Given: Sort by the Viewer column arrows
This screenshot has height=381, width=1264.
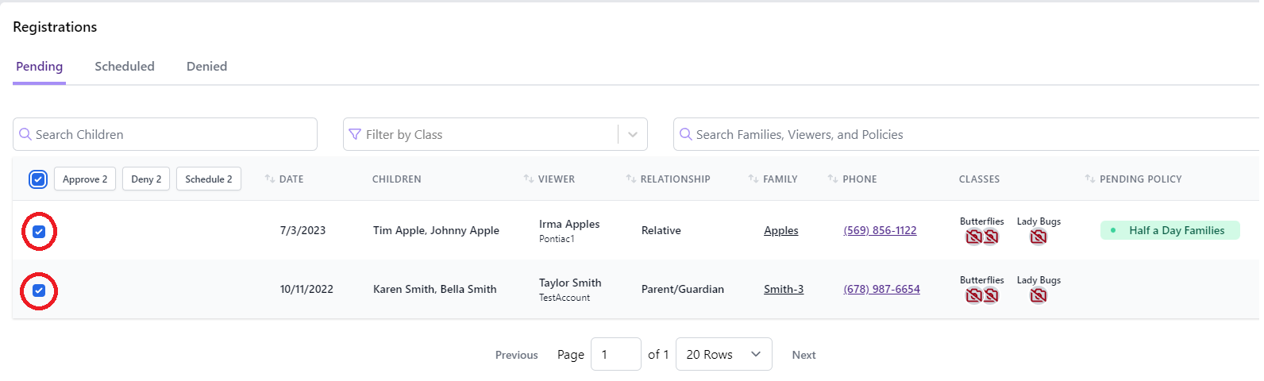Looking at the screenshot, I should (529, 179).
